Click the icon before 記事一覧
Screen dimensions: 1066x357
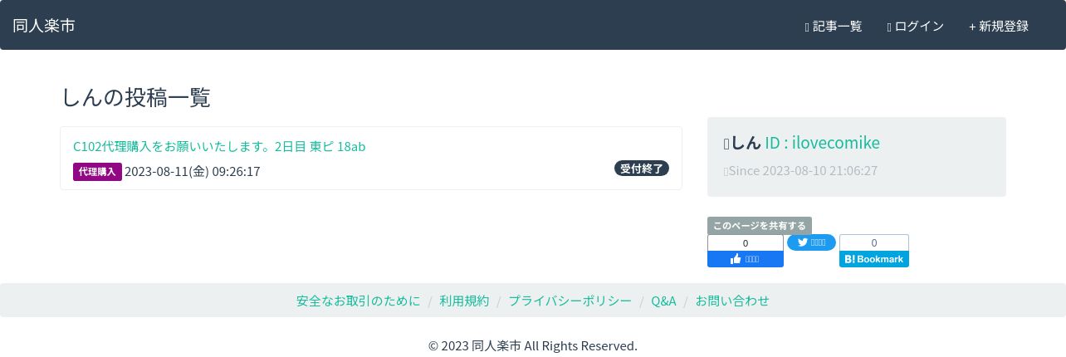pyautogui.click(x=807, y=27)
